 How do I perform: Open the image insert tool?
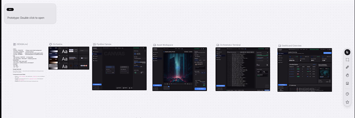[347, 84]
